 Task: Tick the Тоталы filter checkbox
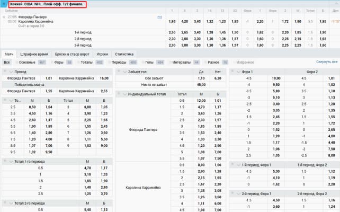78,63
